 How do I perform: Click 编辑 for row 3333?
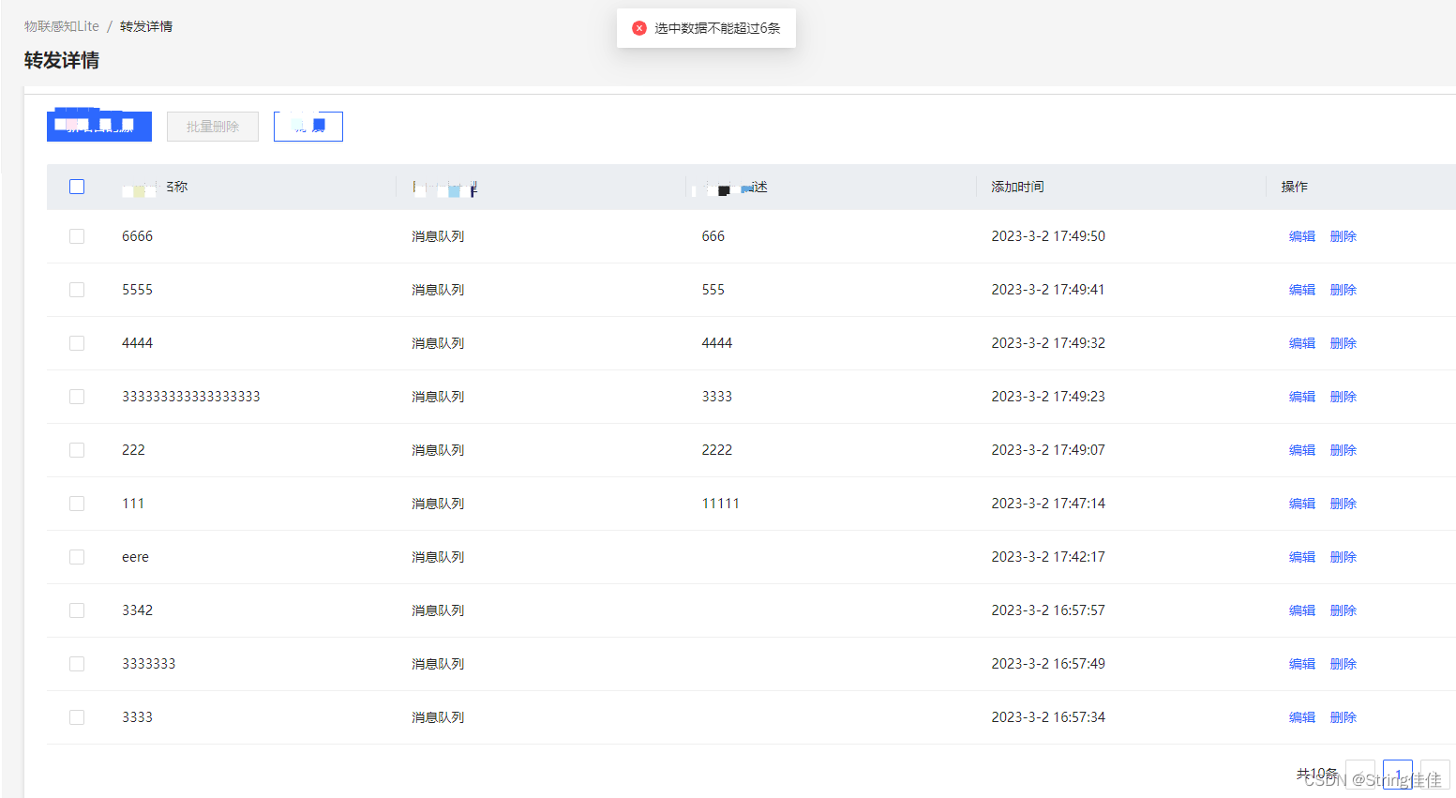pyautogui.click(x=1302, y=717)
